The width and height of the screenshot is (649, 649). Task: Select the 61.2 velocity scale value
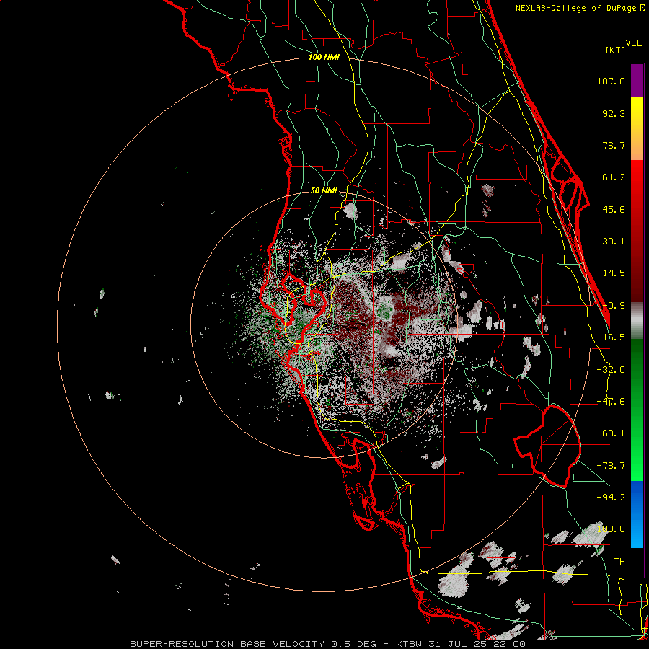(614, 177)
